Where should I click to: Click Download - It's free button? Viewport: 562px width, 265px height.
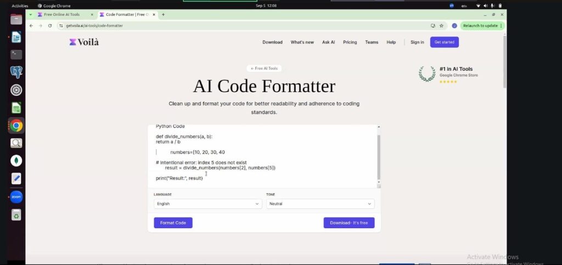[349, 223]
